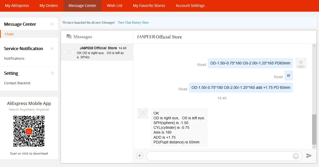This screenshot has height=167, width=319.
Task: Open Notifications in the sidebar
Action: tap(14, 58)
